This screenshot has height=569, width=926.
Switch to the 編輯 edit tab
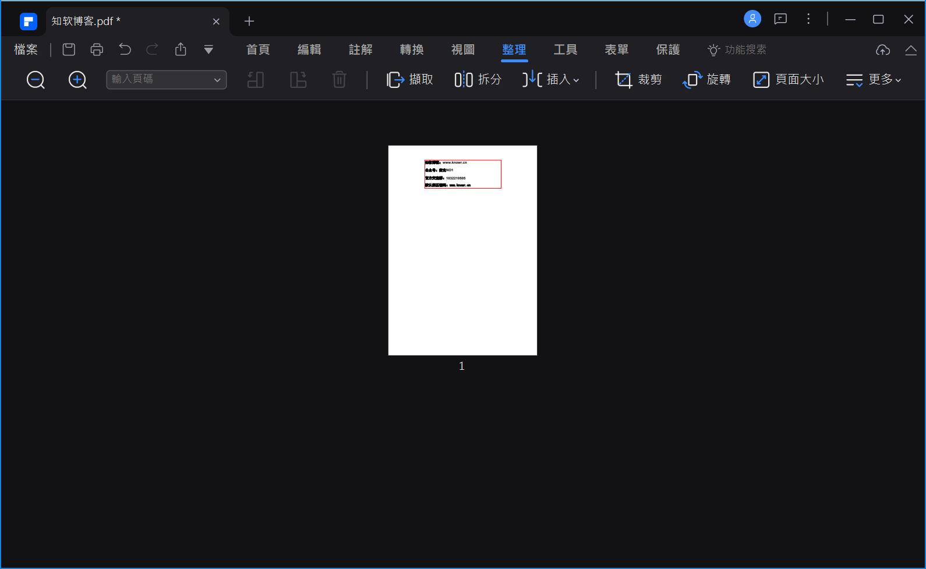[x=309, y=50]
